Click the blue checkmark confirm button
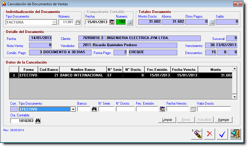Image resolution: width=248 pixels, height=147 pixels. point(222,134)
